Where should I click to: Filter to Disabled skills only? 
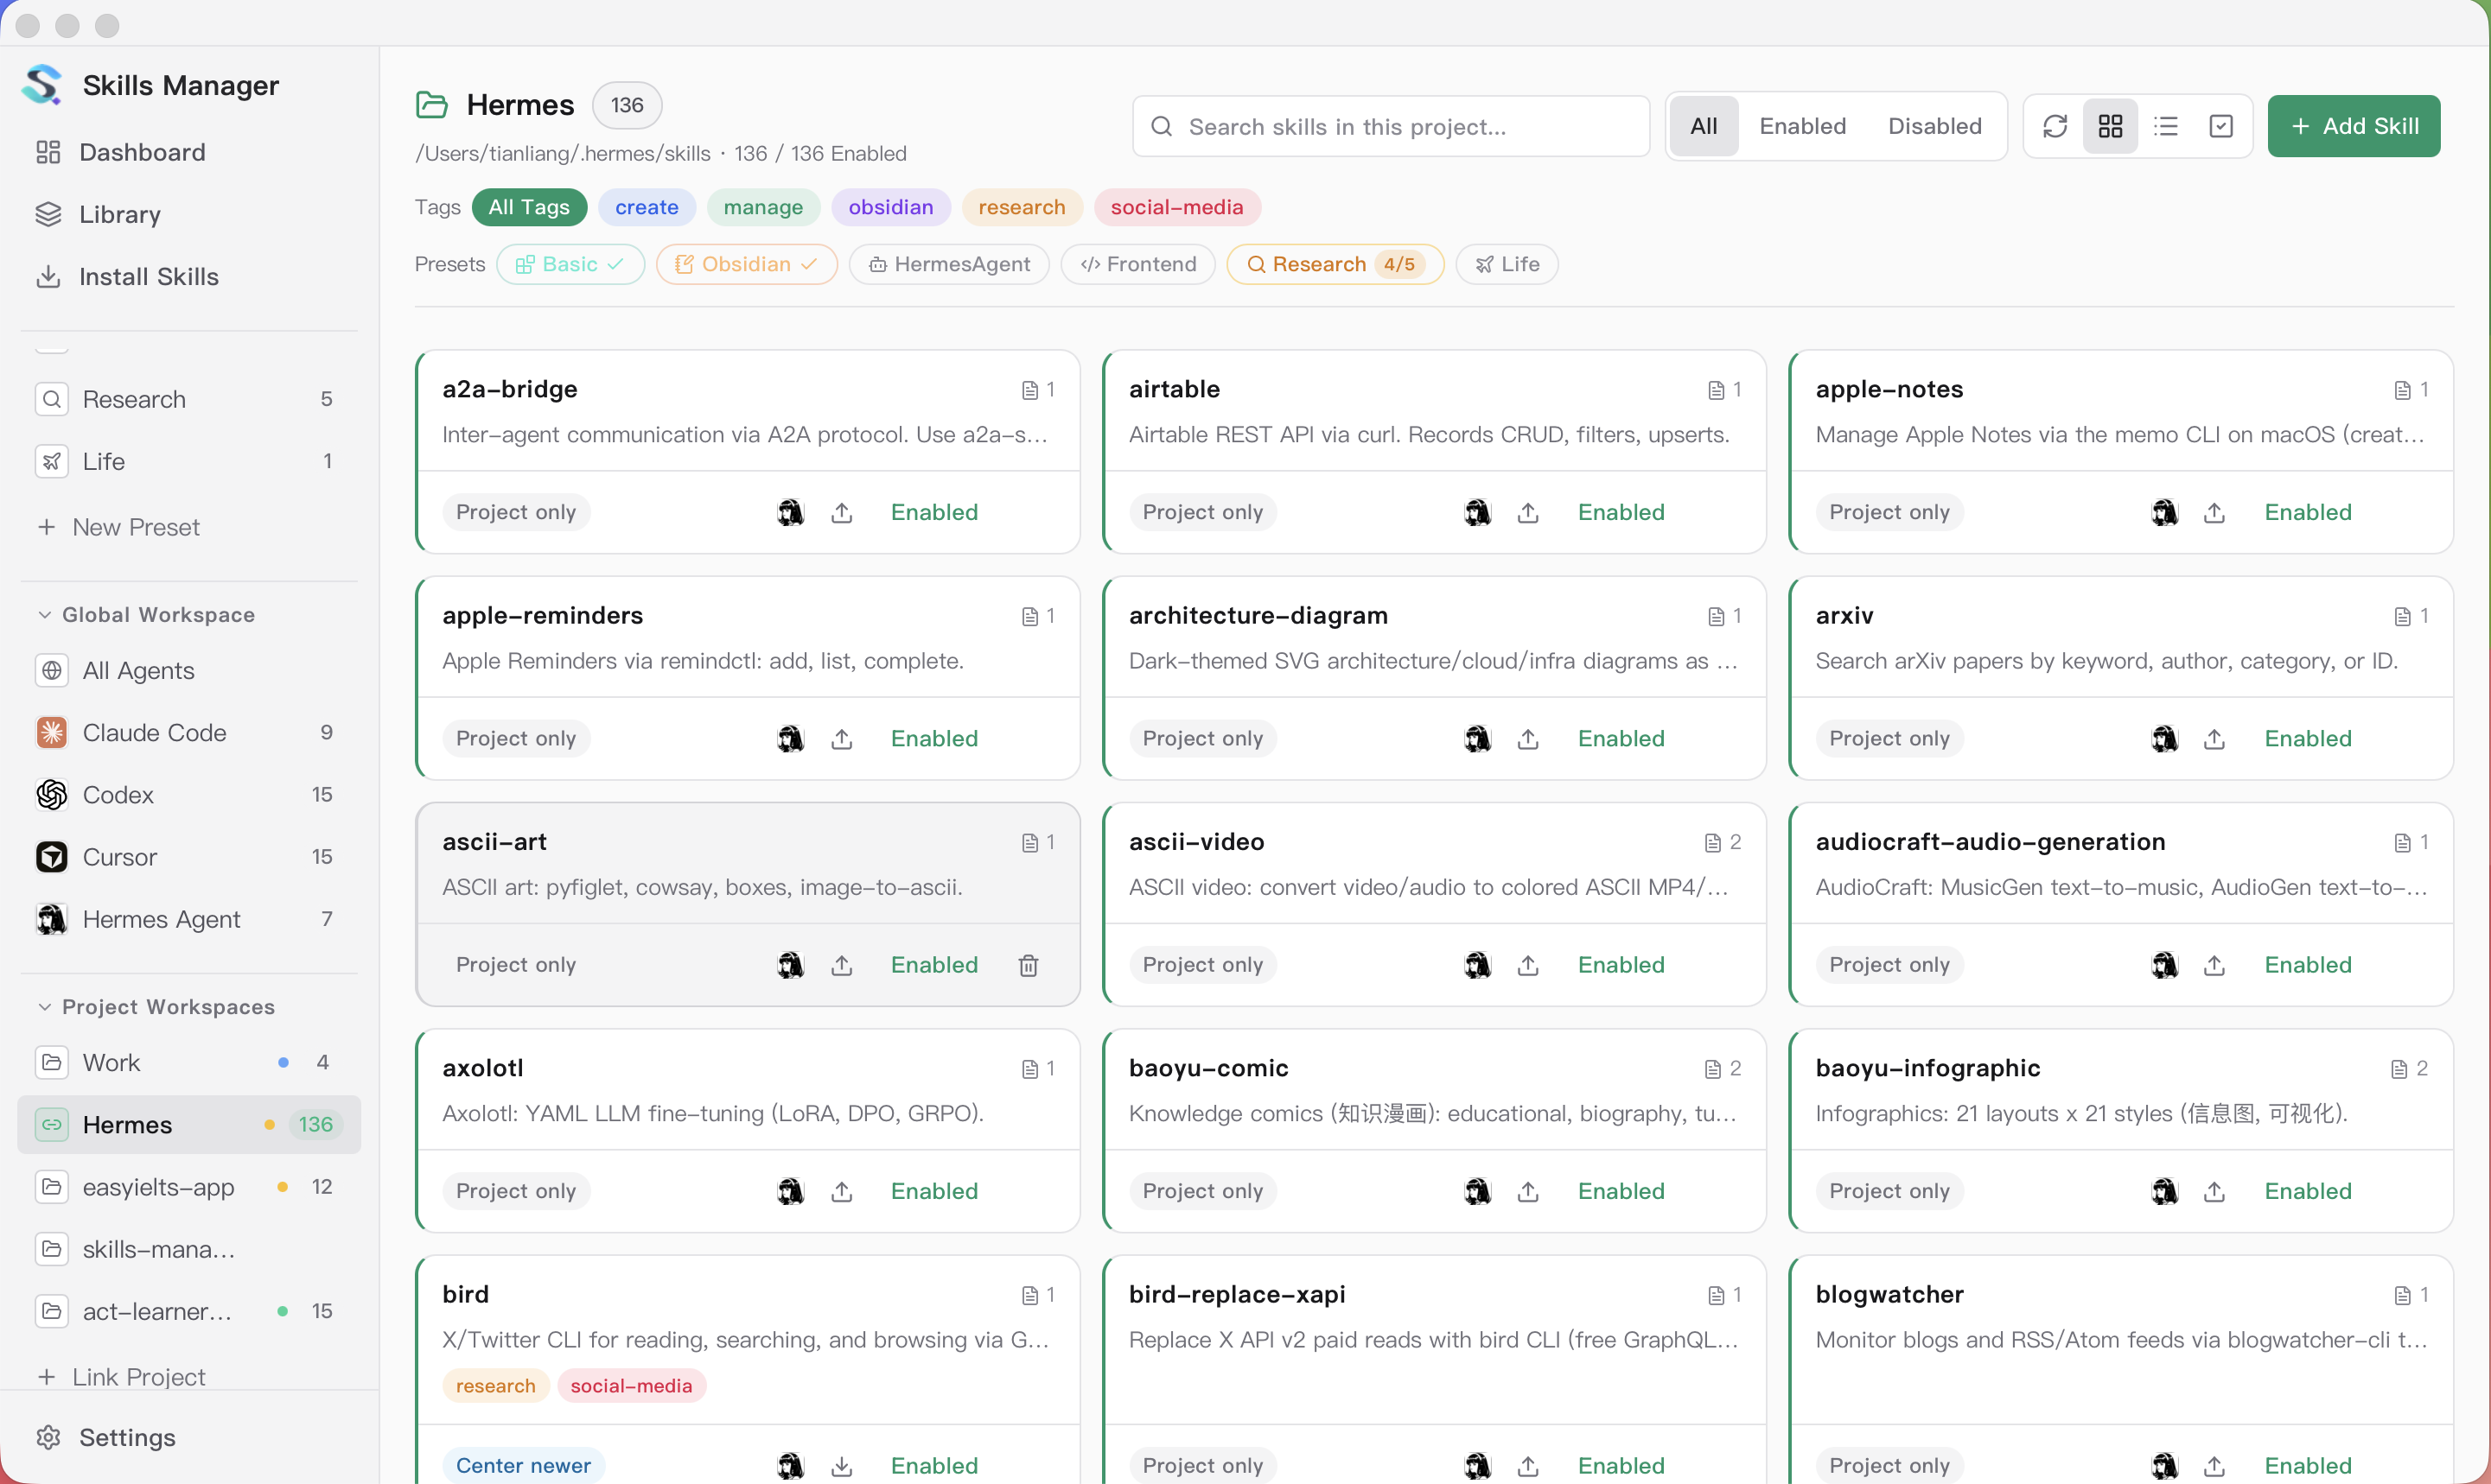pyautogui.click(x=1934, y=126)
